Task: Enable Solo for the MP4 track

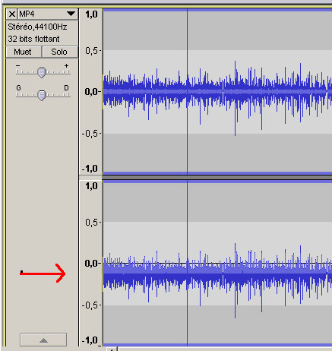Action: pos(60,52)
